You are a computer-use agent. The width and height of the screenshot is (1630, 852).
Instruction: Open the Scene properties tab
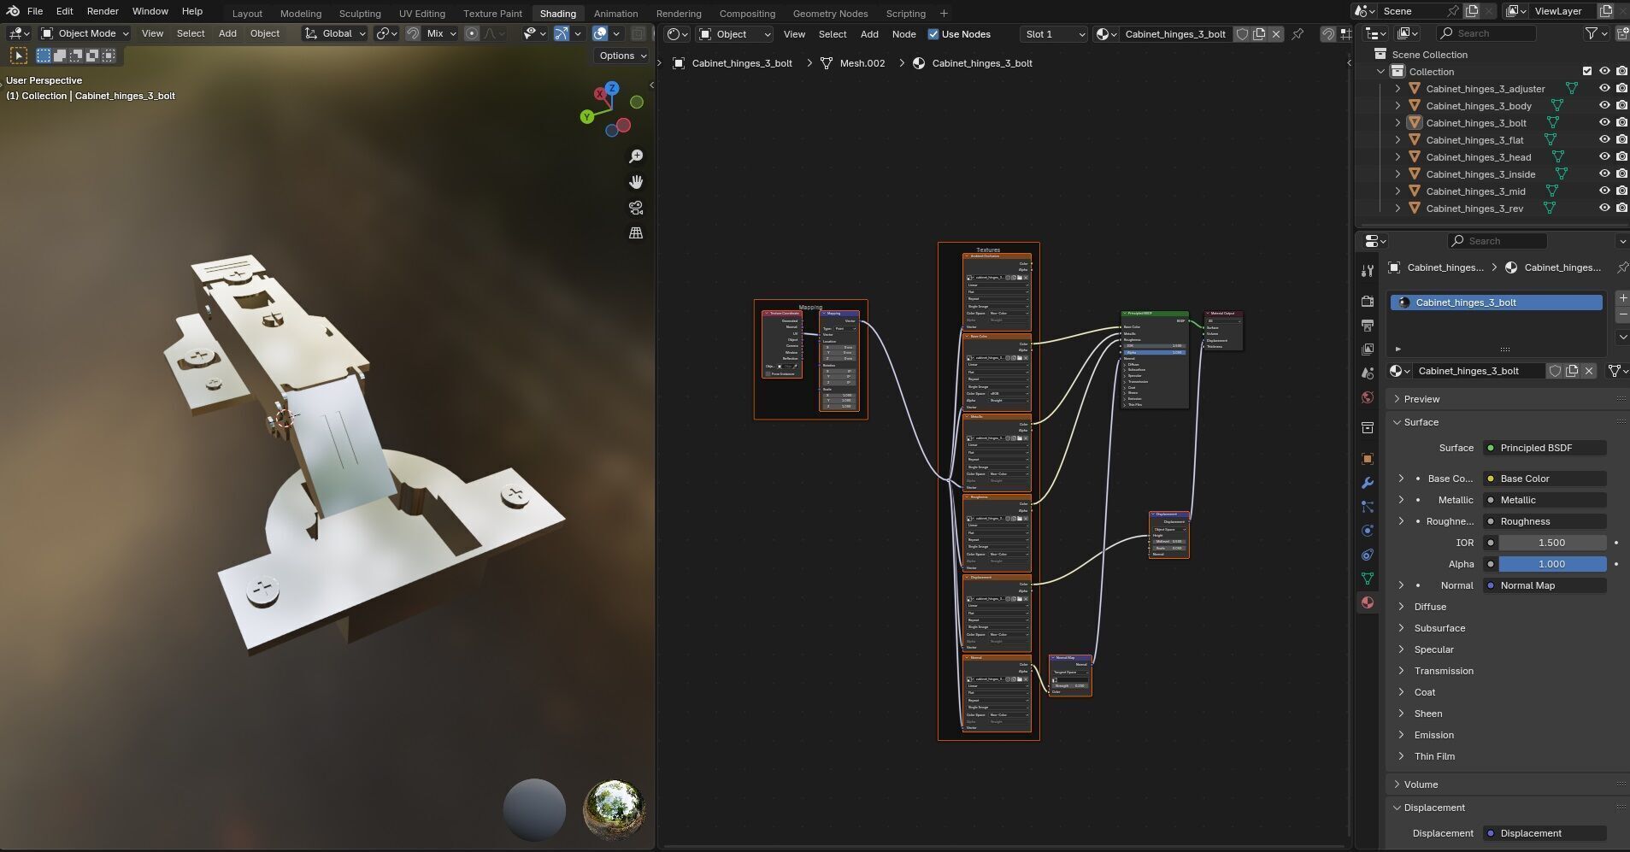tap(1368, 373)
